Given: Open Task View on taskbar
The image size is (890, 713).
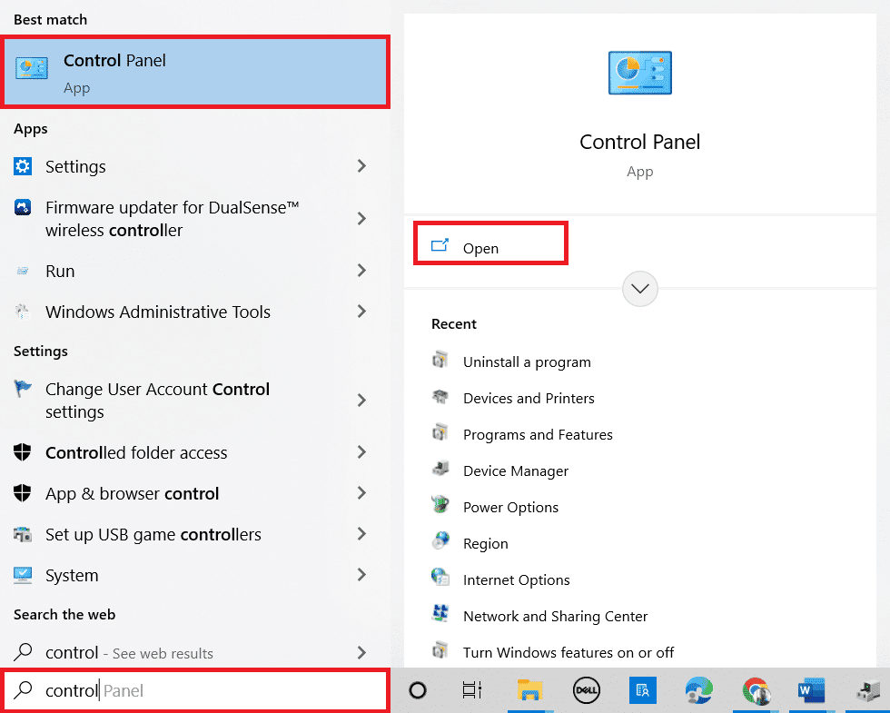Looking at the screenshot, I should coord(472,690).
